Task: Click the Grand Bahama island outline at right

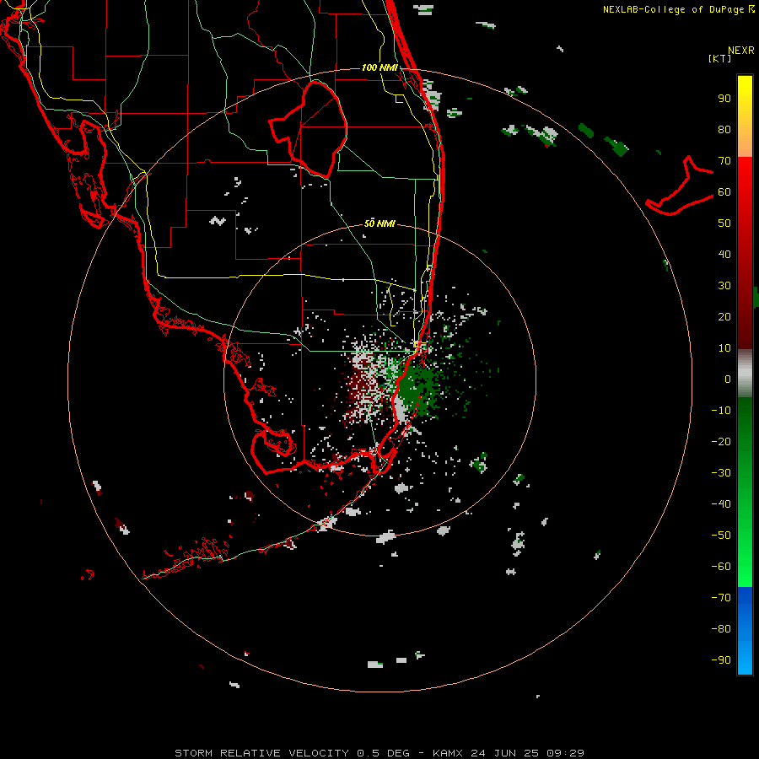Action: pos(680,186)
